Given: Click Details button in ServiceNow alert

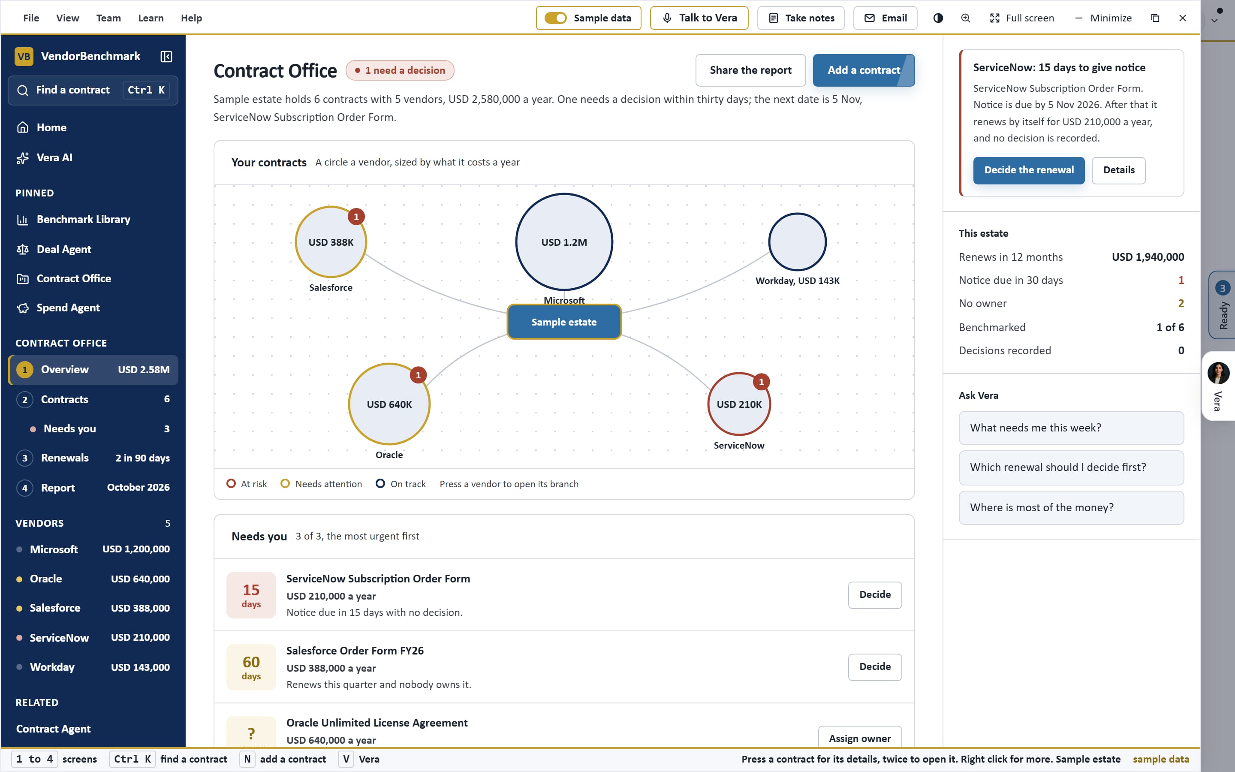Looking at the screenshot, I should click(1119, 171).
